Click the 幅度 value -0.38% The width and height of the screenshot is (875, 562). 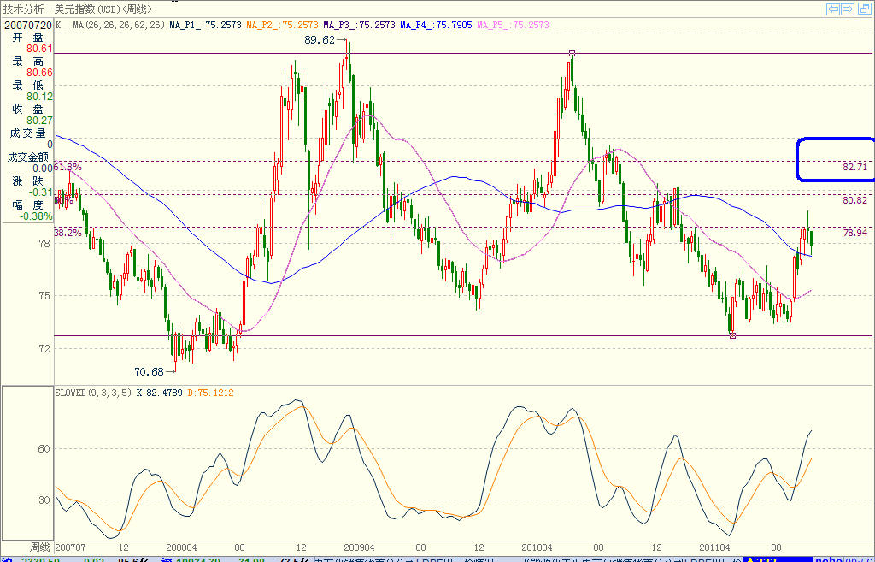36,216
